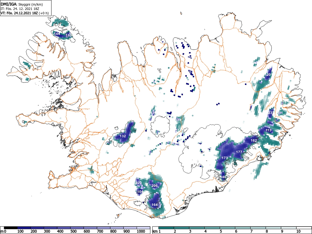Select the black swatch beside 'm 0' in legend

pos(11,228)
